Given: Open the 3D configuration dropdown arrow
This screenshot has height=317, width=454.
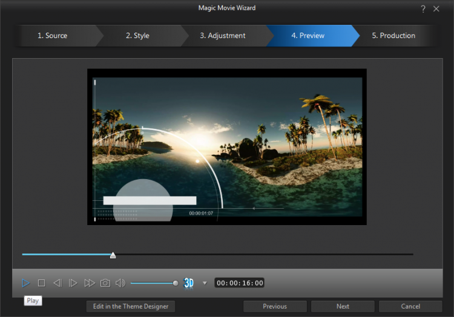Looking at the screenshot, I should (205, 283).
